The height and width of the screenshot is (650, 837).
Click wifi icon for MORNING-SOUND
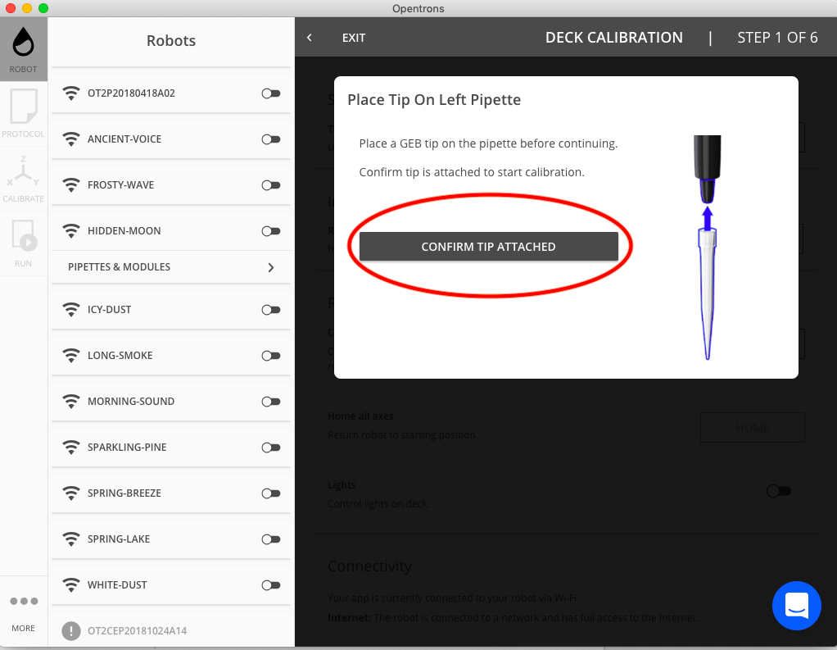tap(71, 401)
